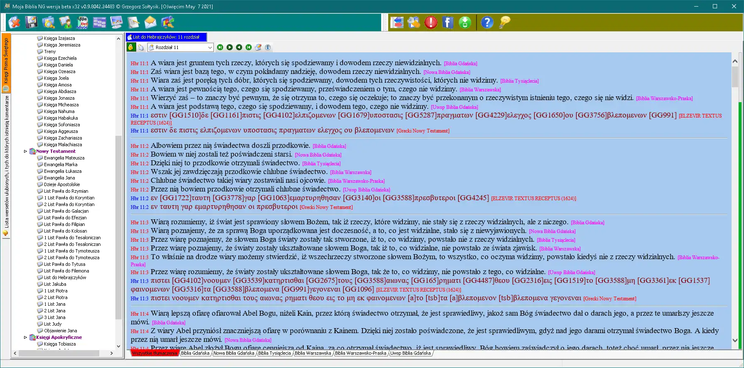This screenshot has height=368, width=744.
Task: Select List Jakuba in tree
Action: tap(55, 284)
